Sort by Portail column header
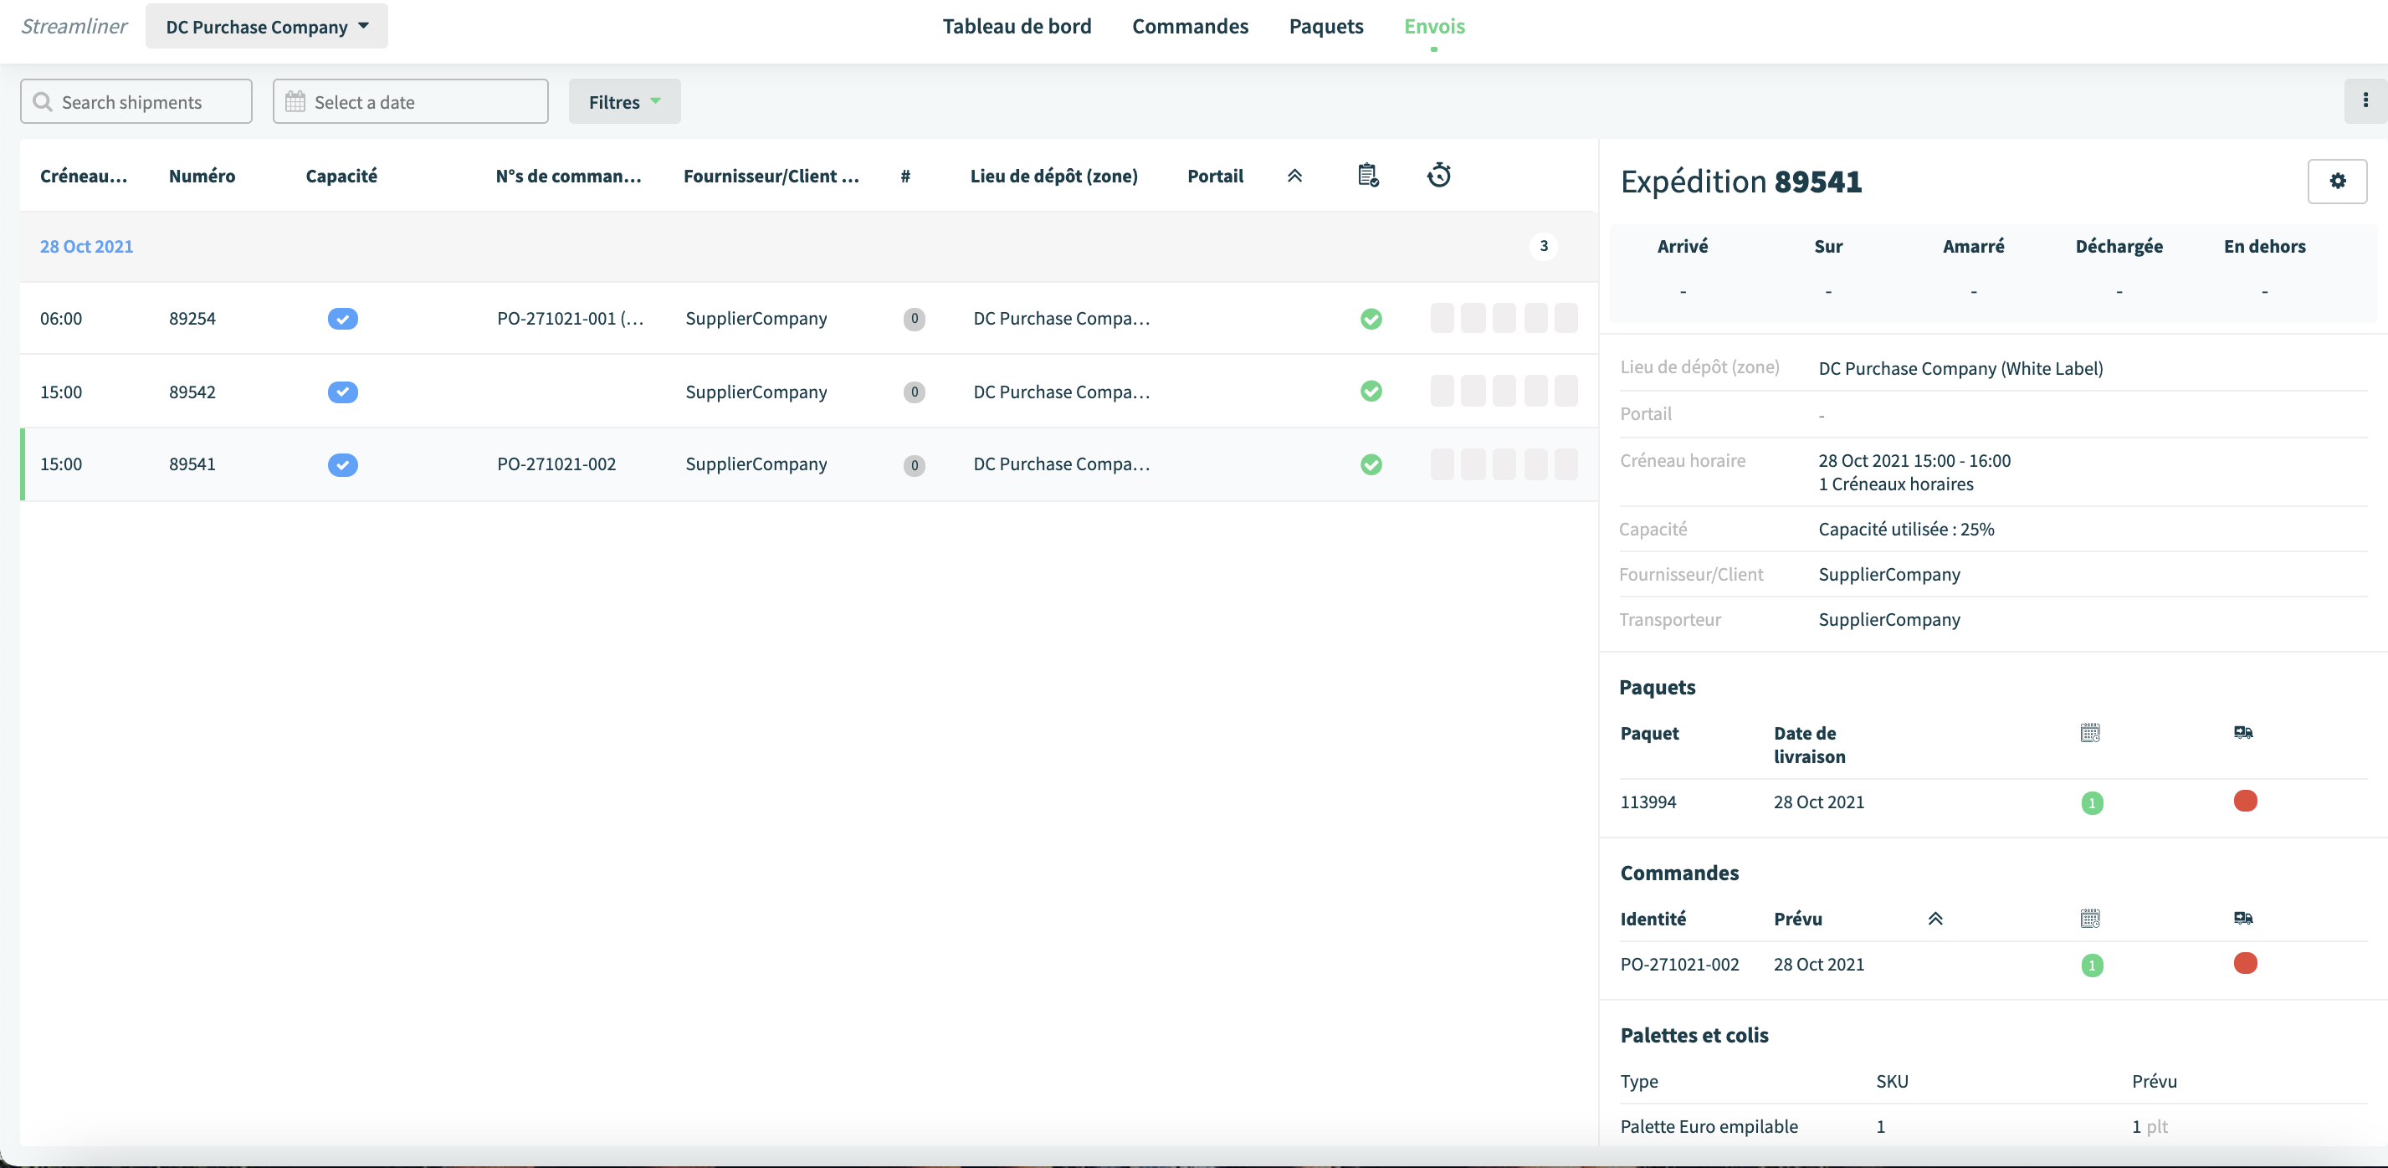The width and height of the screenshot is (2388, 1168). (x=1215, y=175)
